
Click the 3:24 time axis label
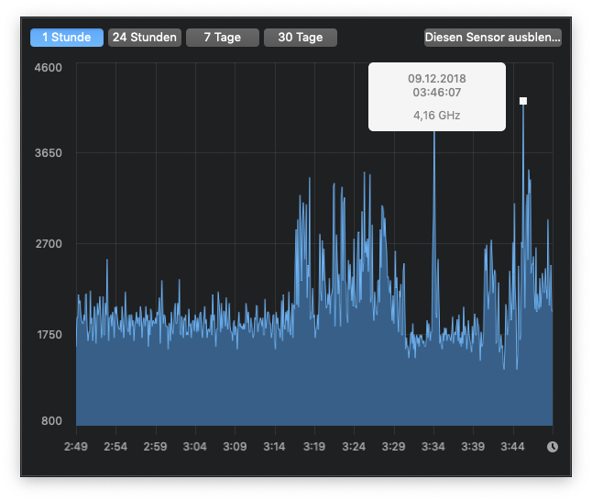click(x=354, y=447)
